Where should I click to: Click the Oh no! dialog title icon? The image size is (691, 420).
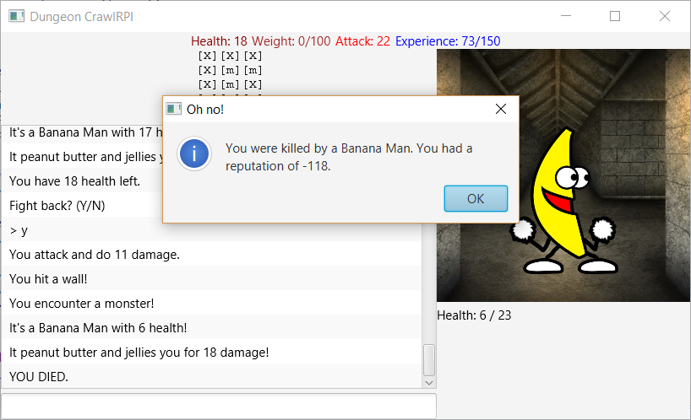(174, 109)
